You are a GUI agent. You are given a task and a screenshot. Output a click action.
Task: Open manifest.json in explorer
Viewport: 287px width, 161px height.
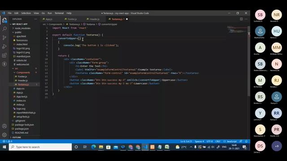click(x=23, y=56)
